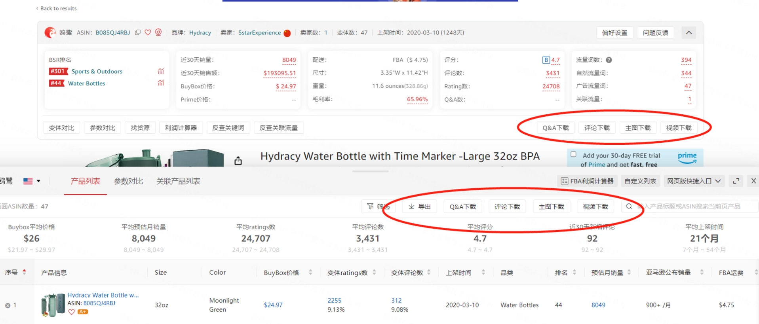Click the fullscreen expand icon in the lower panel

[x=736, y=181]
